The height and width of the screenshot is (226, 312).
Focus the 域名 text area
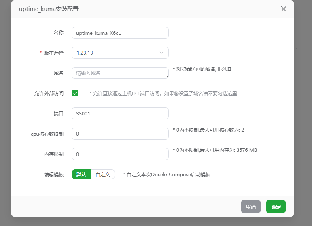tap(117, 73)
